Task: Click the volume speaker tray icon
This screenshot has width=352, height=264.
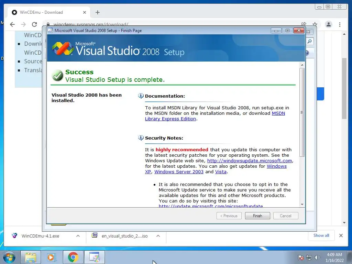Action: pos(317,258)
